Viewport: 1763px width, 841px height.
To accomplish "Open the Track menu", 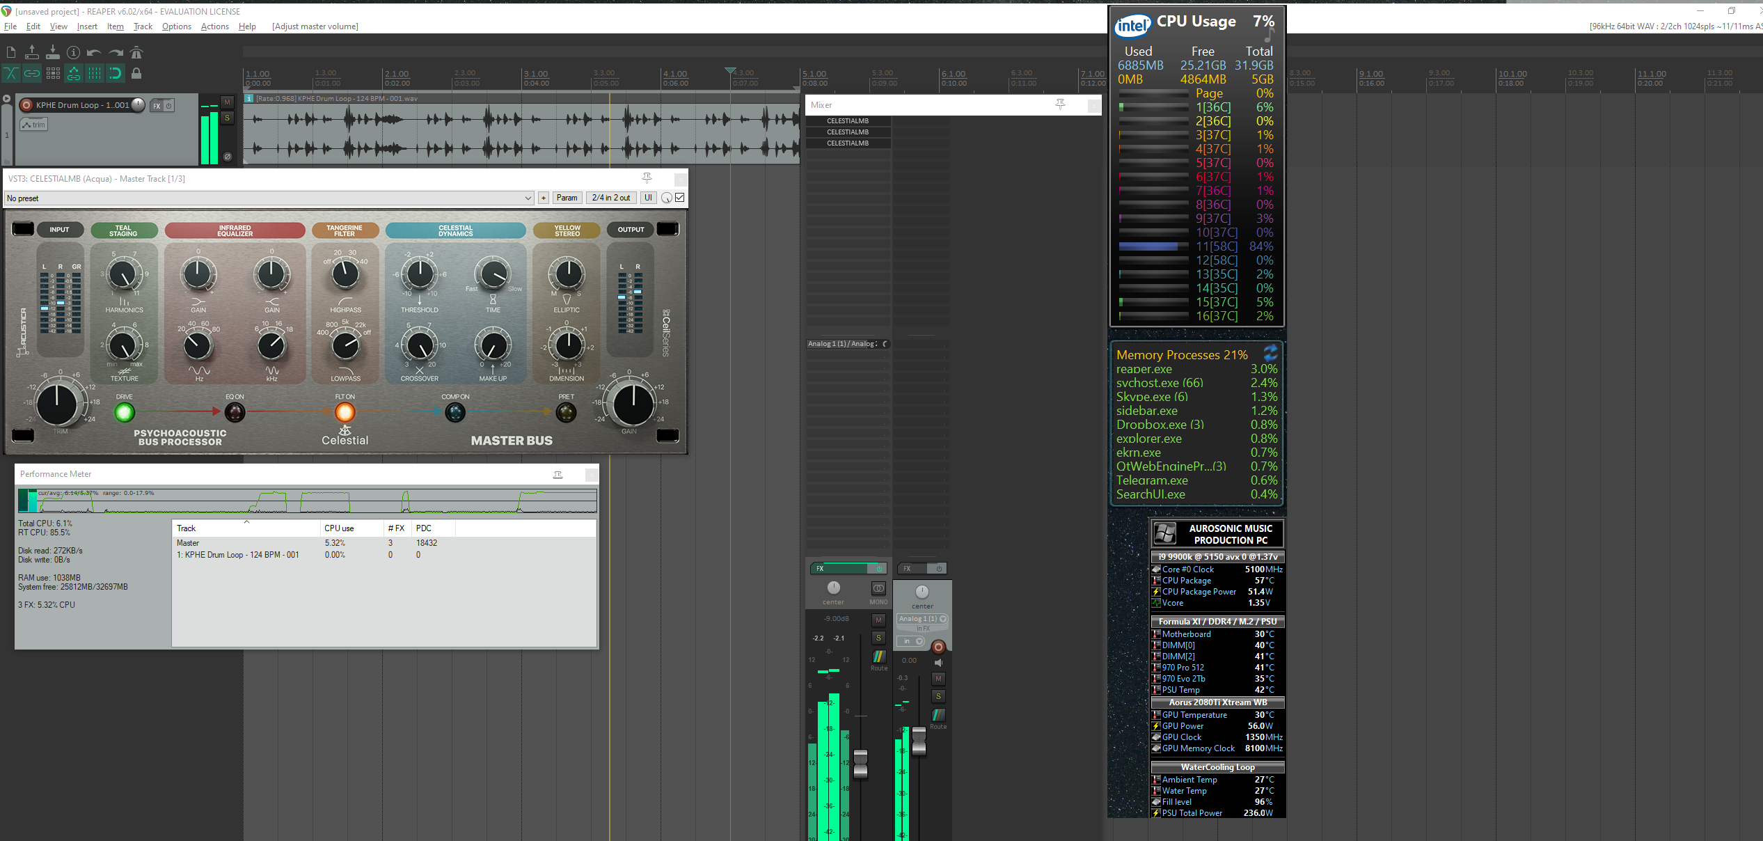I will click(143, 26).
